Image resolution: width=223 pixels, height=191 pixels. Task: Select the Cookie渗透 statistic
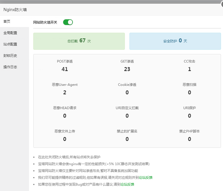[x=127, y=89]
